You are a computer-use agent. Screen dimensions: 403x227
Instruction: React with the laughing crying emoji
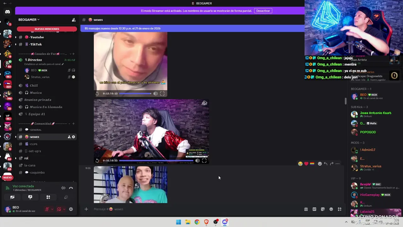coord(300,164)
